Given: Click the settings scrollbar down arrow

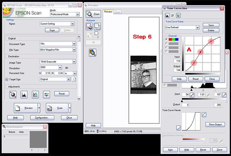Looking at the screenshot, I should pyautogui.click(x=79, y=98).
